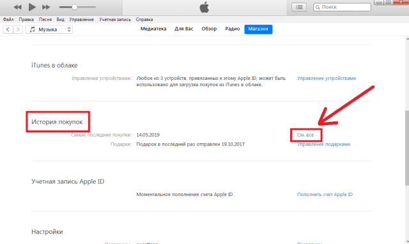The width and height of the screenshot is (409, 244).
Task: Click the music note icon in media selector
Action: [32, 29]
